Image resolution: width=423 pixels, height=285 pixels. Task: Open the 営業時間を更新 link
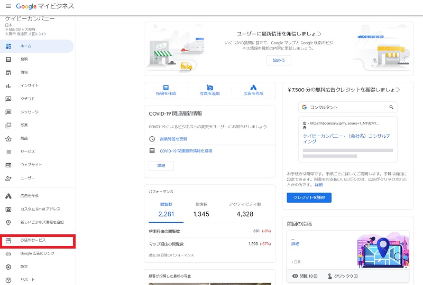173,139
